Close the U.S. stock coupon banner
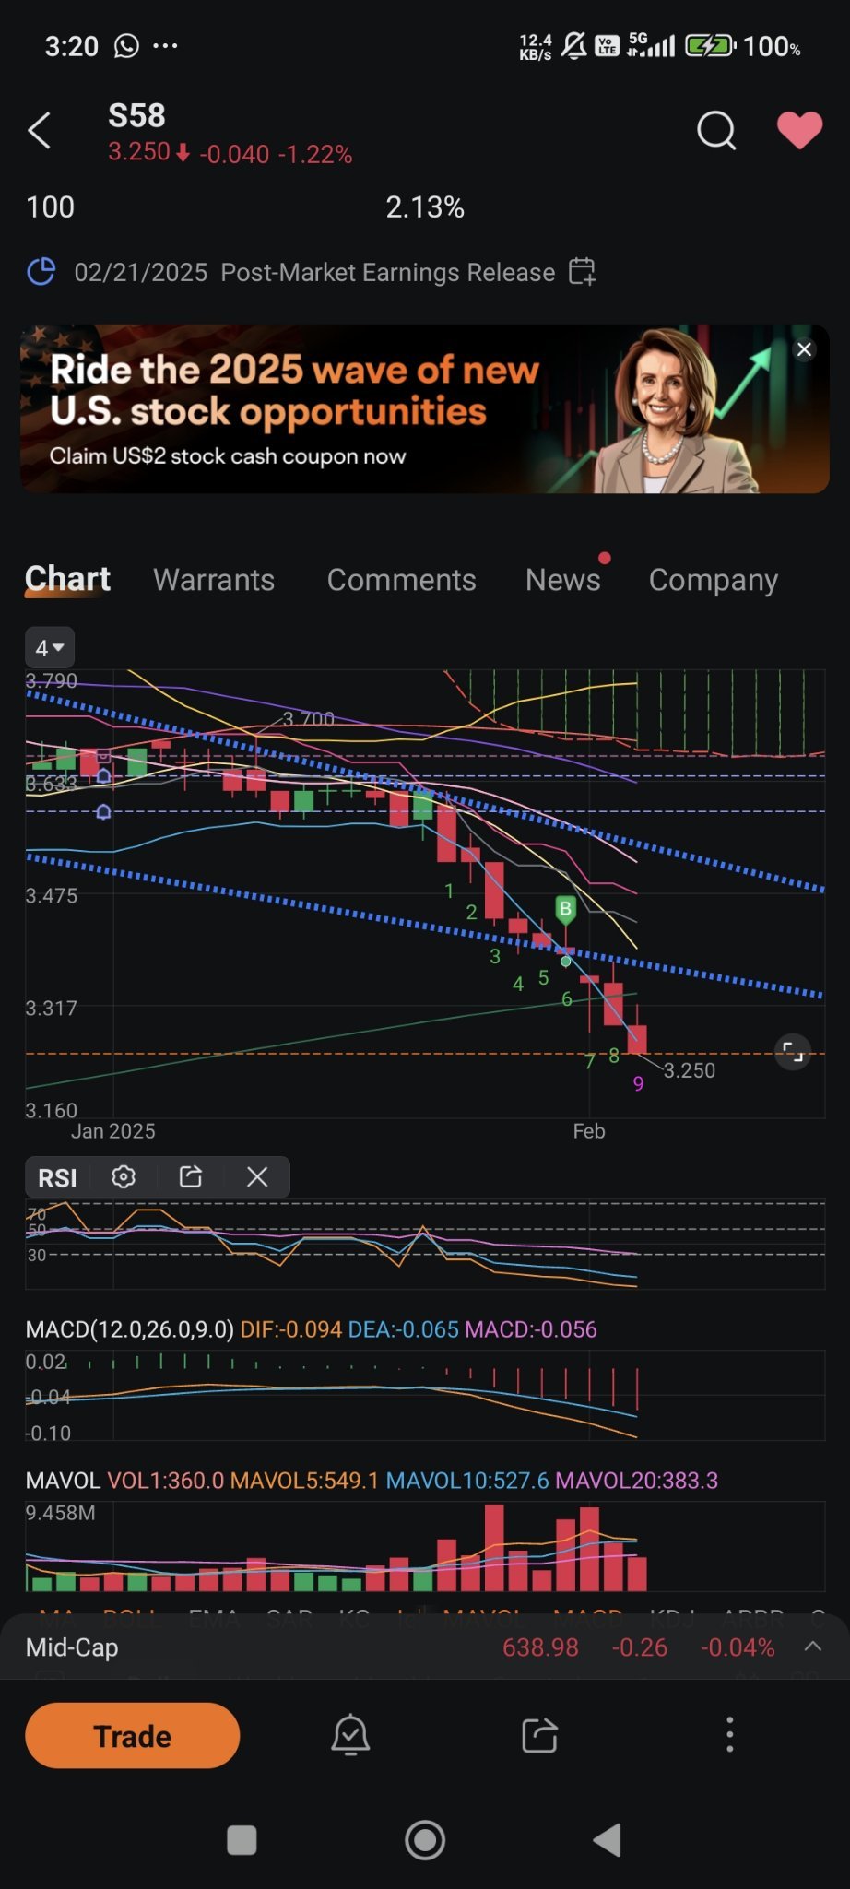850x1889 pixels. (804, 349)
